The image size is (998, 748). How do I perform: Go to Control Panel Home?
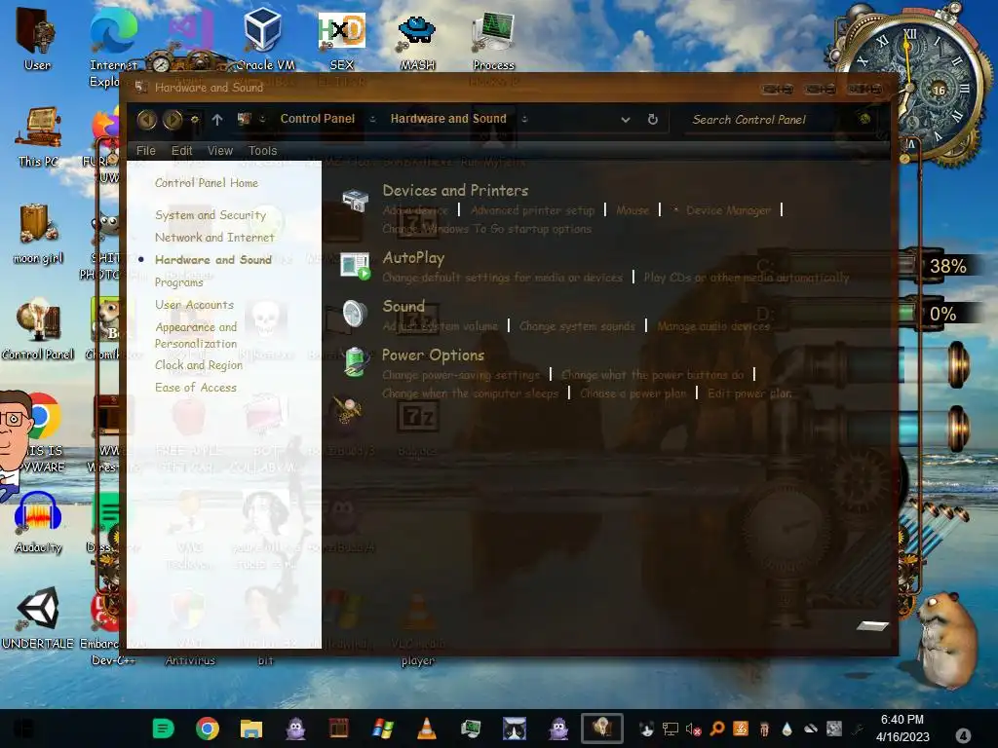tap(207, 182)
